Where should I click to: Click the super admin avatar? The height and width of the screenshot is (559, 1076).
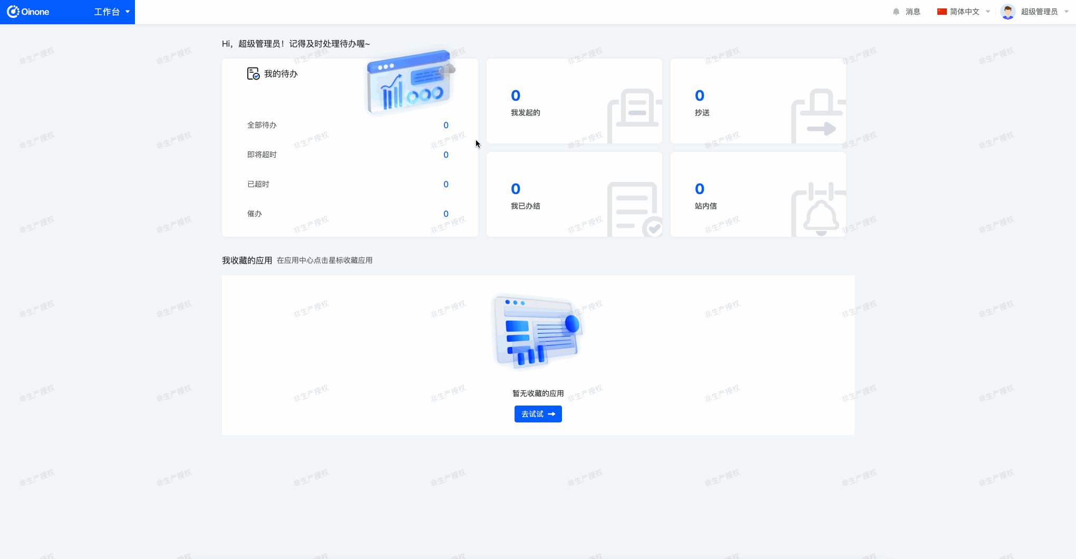pyautogui.click(x=1007, y=12)
